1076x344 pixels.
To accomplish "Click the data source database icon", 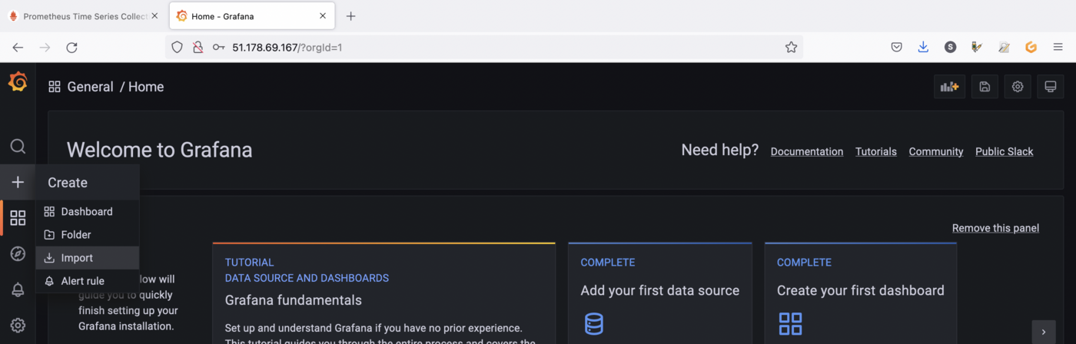I will tap(593, 323).
